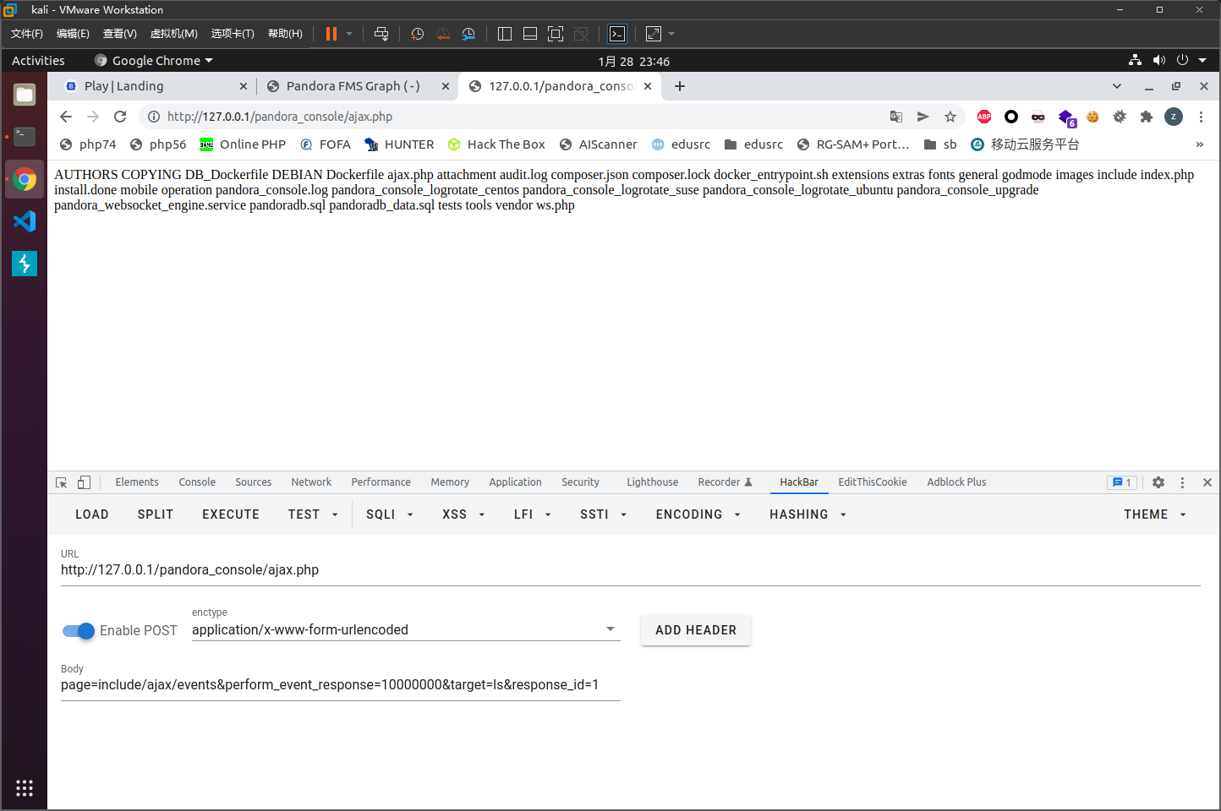Open the system power menu in top bar
This screenshot has width=1221, height=811.
click(x=1191, y=61)
